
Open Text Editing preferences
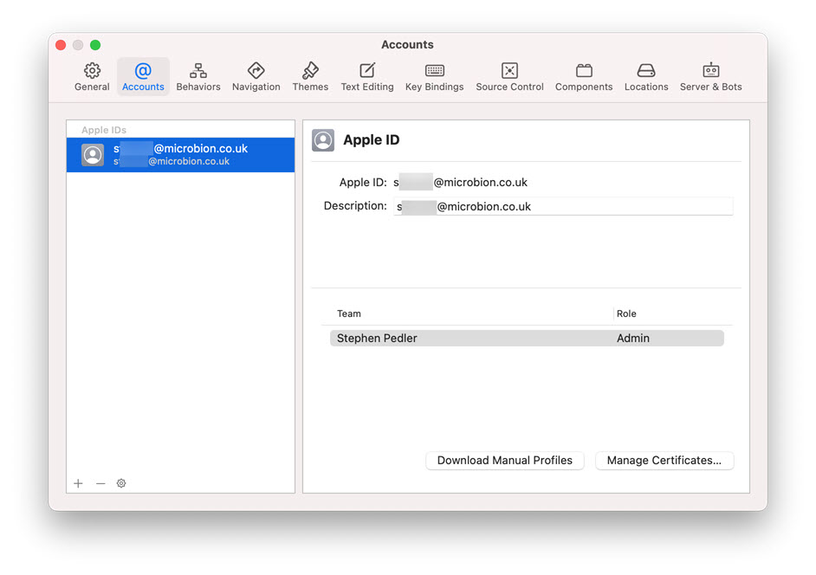[x=367, y=76]
